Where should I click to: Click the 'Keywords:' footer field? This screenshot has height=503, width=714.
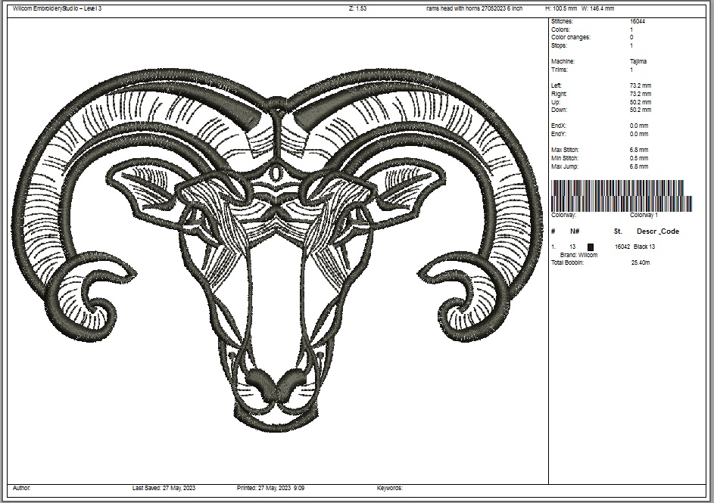389,489
